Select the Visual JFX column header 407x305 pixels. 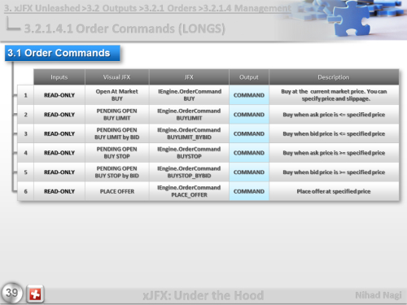pyautogui.click(x=117, y=77)
